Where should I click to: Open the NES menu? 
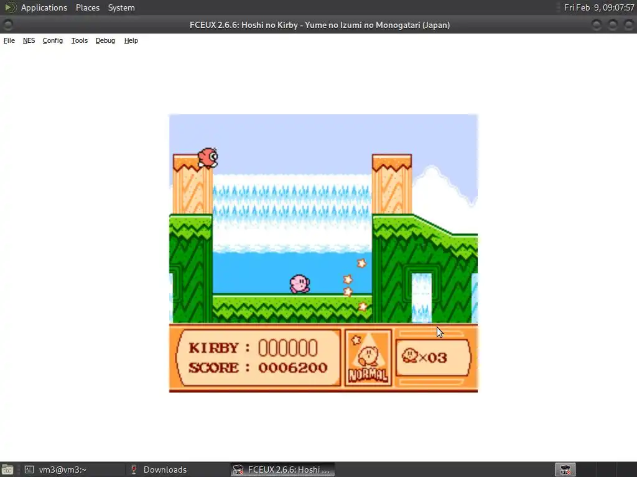pos(29,40)
